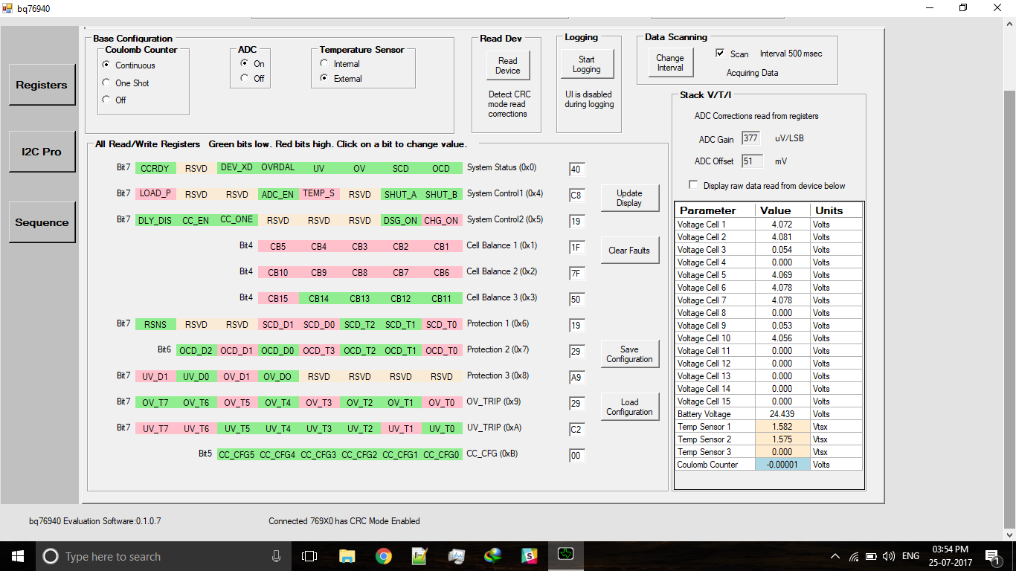Open the I2C Pro tab
This screenshot has height=571, width=1016.
coord(42,152)
